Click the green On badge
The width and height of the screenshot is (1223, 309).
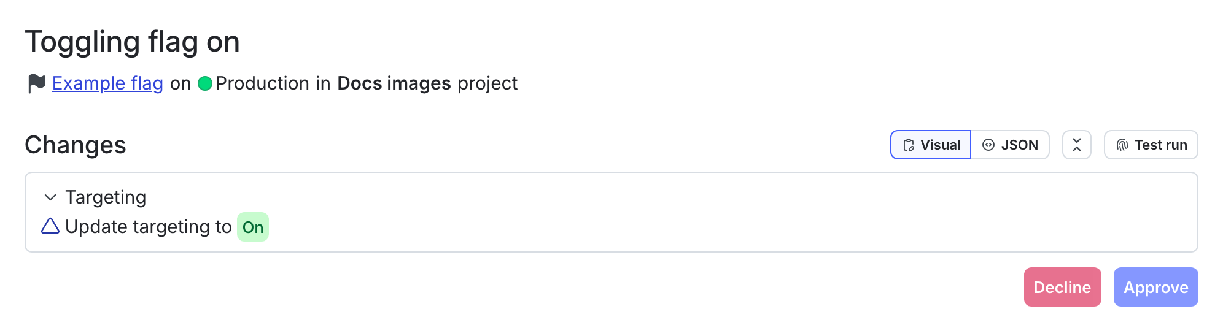coord(253,227)
